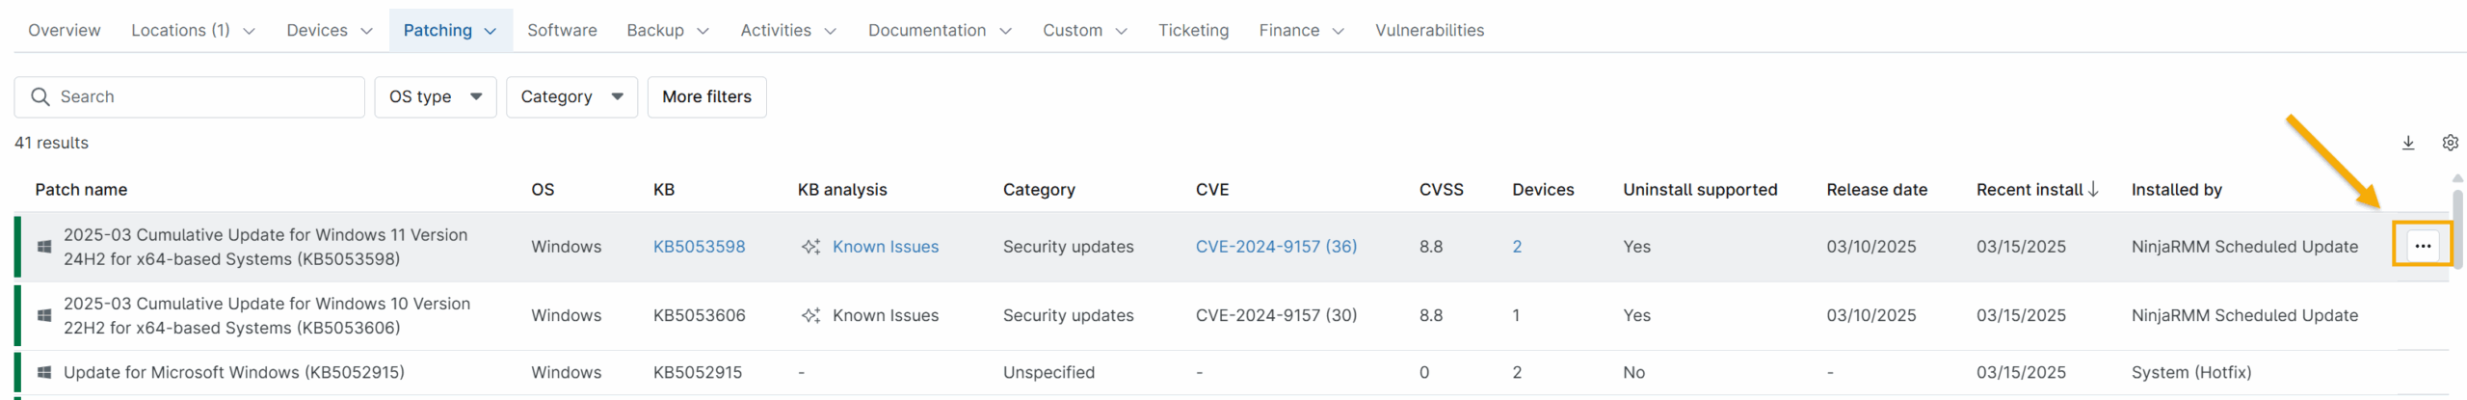Expand the Devices menu chevron
2467x400 pixels.
366,31
